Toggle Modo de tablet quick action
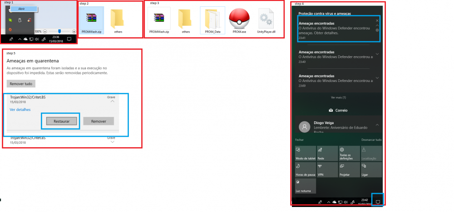Screen dimensions: 454x212 (x=305, y=153)
